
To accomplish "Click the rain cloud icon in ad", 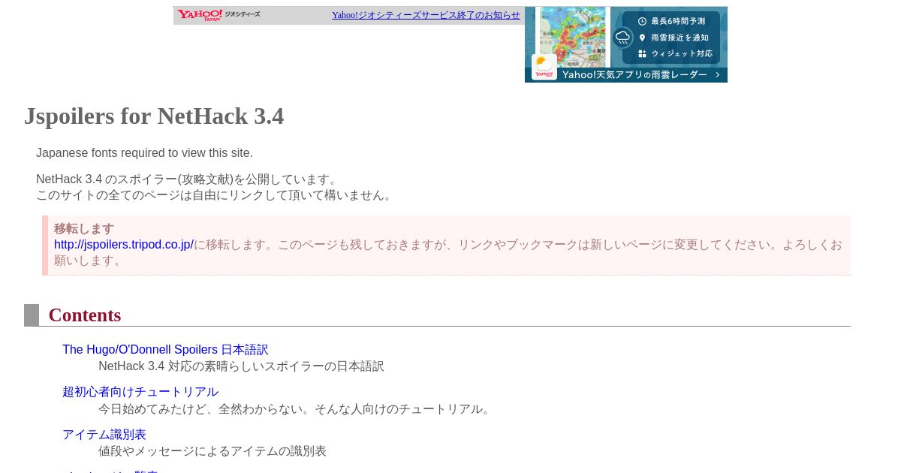I will [622, 38].
